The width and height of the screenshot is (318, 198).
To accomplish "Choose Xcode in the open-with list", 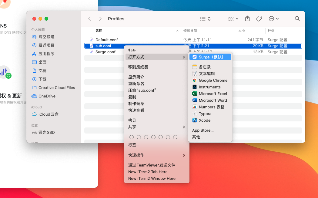I will point(205,120).
